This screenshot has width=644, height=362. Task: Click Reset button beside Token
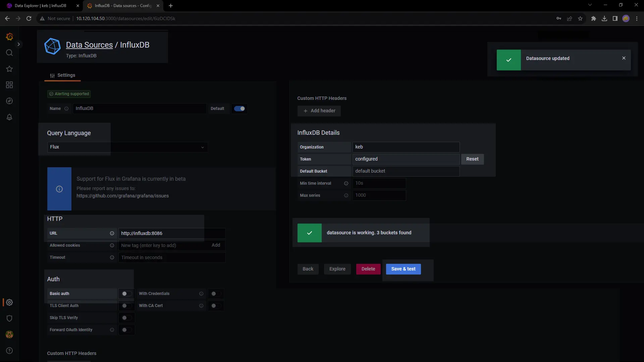click(x=472, y=159)
